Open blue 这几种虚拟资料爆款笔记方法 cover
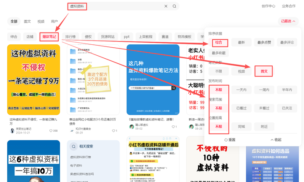Image resolution: width=304 pixels, height=182 pixels. click(153, 80)
